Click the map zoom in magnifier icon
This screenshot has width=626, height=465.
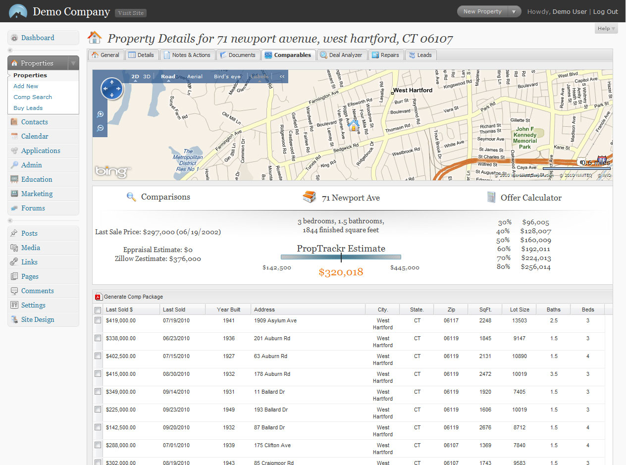(101, 114)
